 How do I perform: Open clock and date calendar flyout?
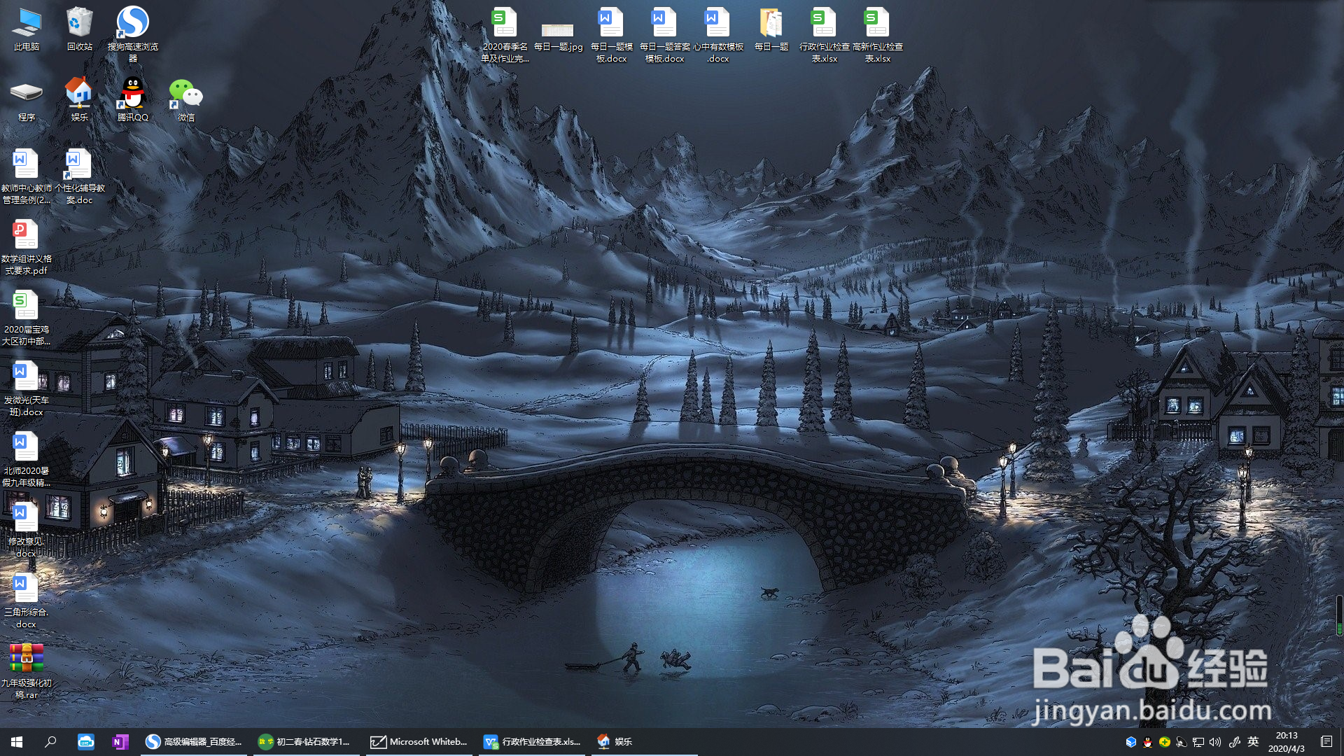point(1287,741)
